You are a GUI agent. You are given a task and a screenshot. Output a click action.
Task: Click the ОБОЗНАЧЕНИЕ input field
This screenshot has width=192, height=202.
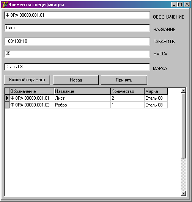[x=77, y=15]
